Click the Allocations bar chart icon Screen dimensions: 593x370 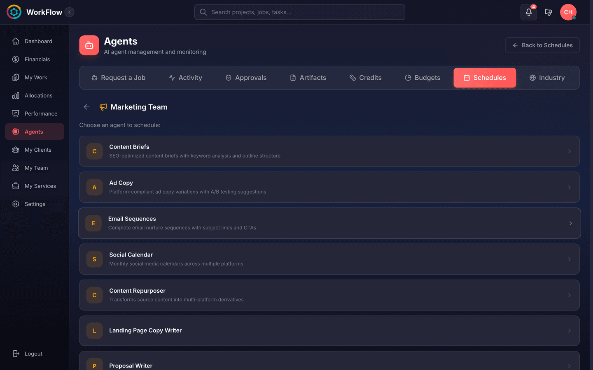point(16,95)
